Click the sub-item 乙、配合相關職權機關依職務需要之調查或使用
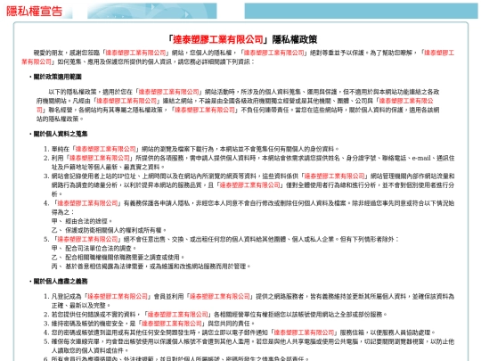The height and width of the screenshot is (361, 481). [x=118, y=258]
